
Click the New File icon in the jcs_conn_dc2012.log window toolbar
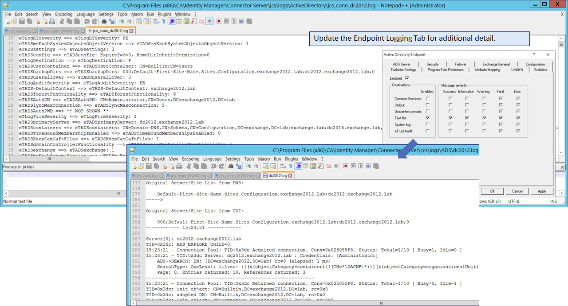7,21
